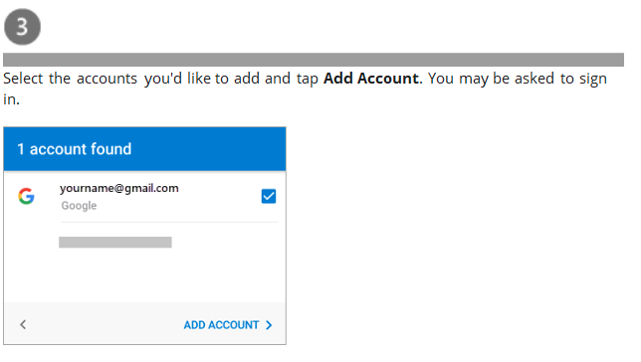Click the word 'found' in the header
Screen dimensions: 641x362
[x=110, y=149]
